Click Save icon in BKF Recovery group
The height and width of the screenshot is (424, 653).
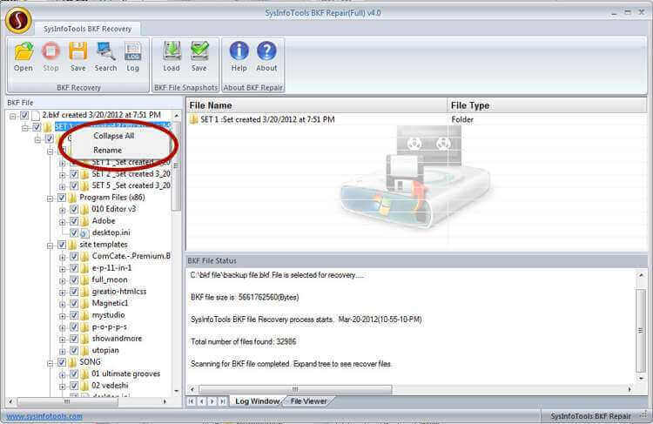[77, 54]
